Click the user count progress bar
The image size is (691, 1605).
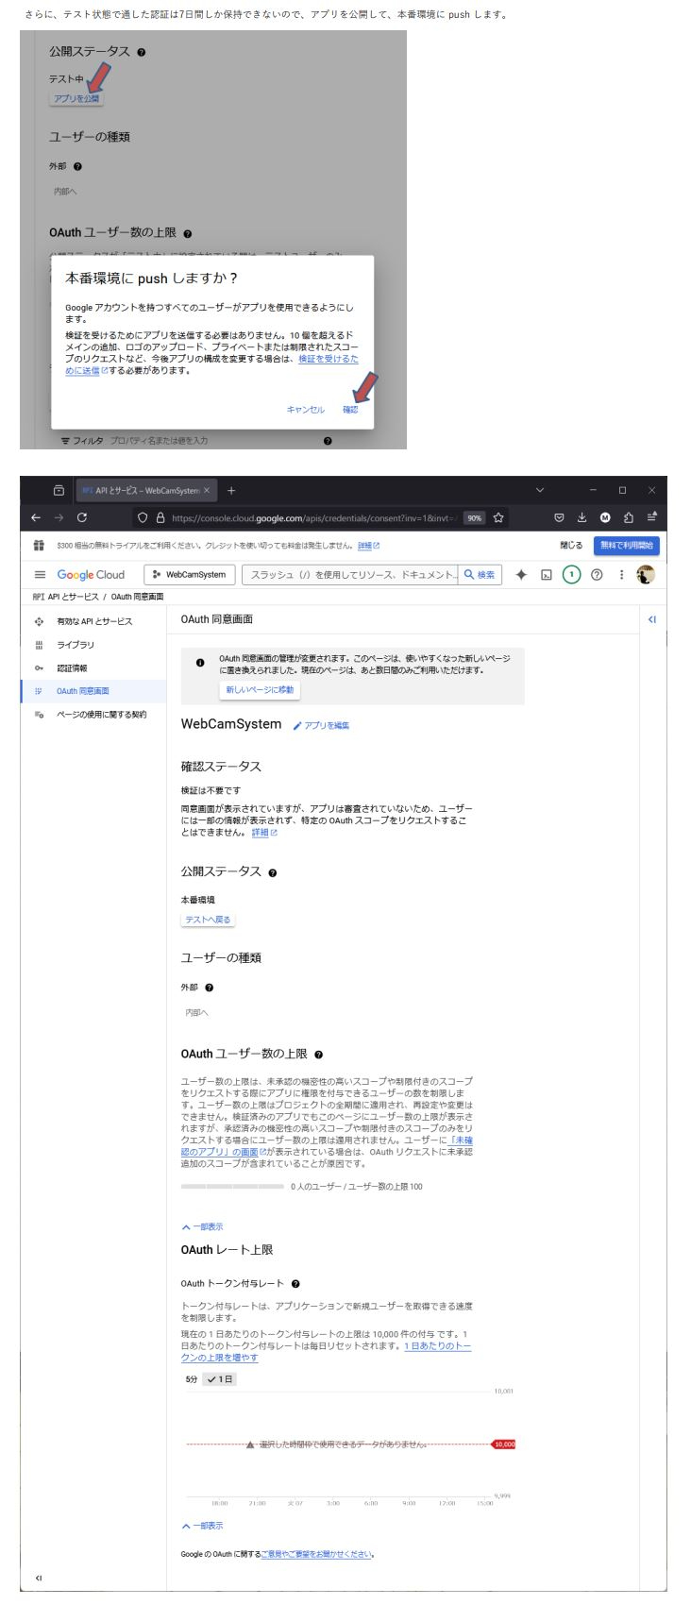point(232,1186)
